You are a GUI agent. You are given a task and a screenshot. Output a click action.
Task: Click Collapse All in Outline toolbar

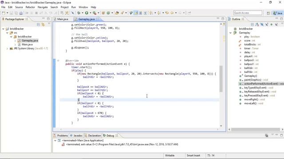tap(252, 24)
